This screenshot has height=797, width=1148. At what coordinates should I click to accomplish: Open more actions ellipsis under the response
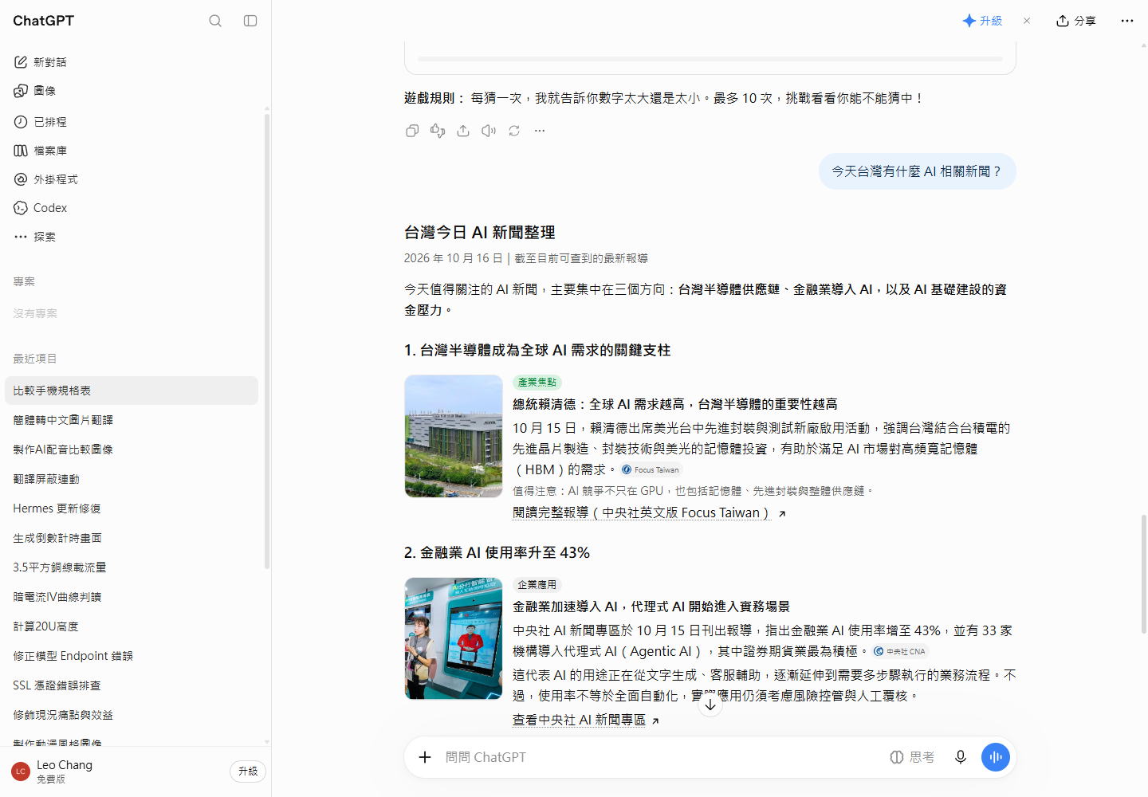tap(540, 131)
